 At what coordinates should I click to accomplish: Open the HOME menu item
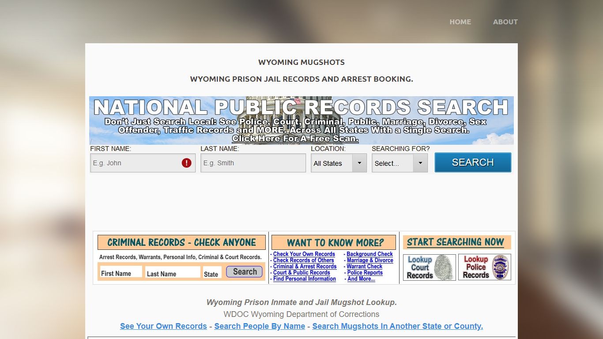click(x=460, y=22)
